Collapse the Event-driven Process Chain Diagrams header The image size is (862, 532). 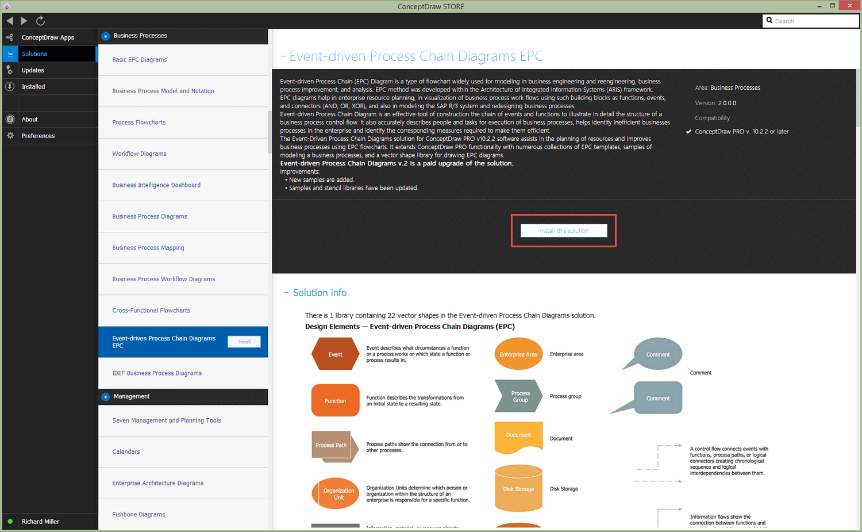tap(283, 56)
